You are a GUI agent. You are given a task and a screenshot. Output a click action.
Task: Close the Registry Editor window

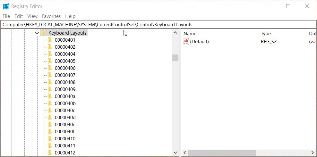pos(307,6)
